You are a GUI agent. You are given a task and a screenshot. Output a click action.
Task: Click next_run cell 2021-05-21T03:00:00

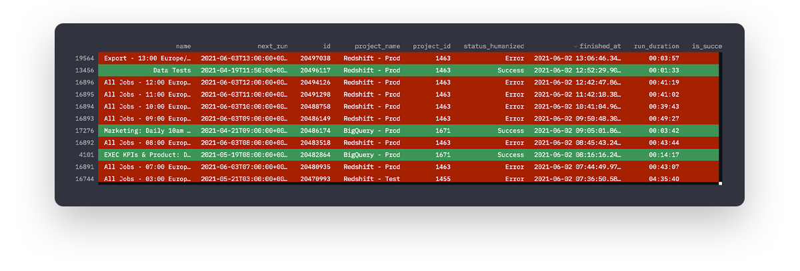244,179
